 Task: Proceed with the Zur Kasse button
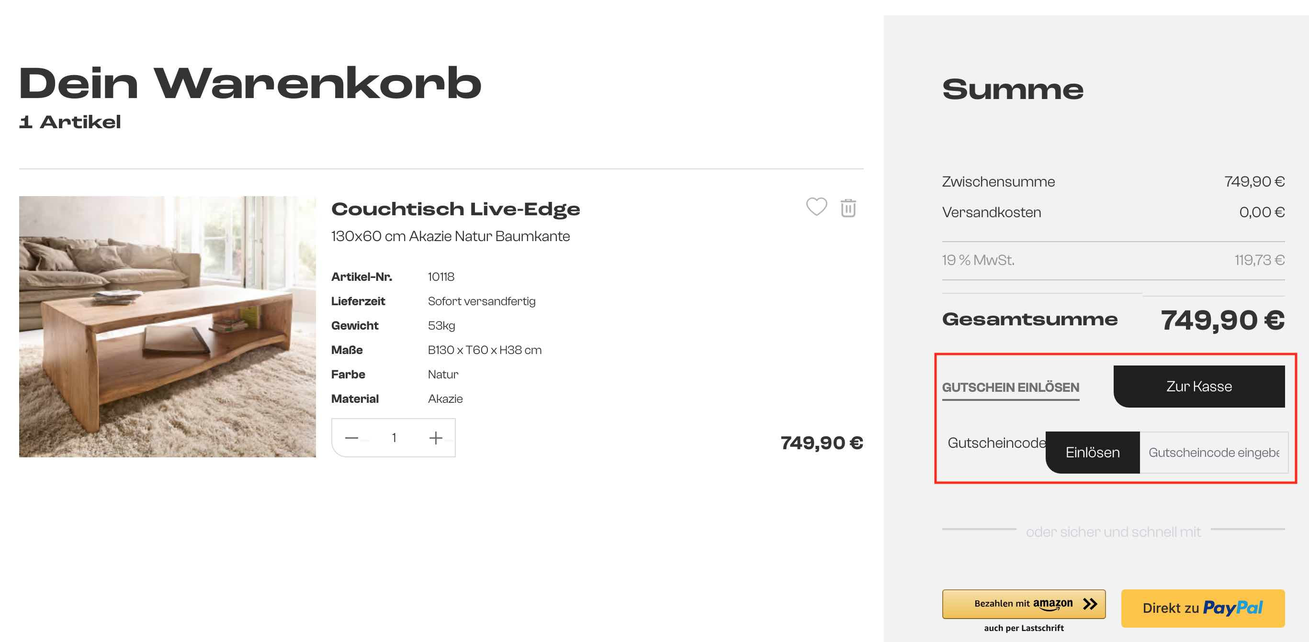tap(1199, 387)
